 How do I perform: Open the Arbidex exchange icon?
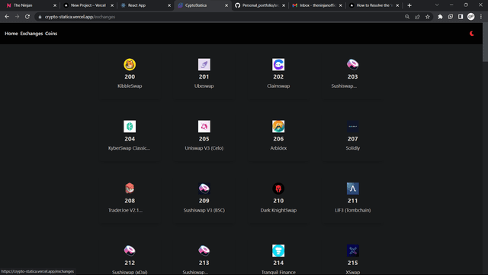click(278, 126)
